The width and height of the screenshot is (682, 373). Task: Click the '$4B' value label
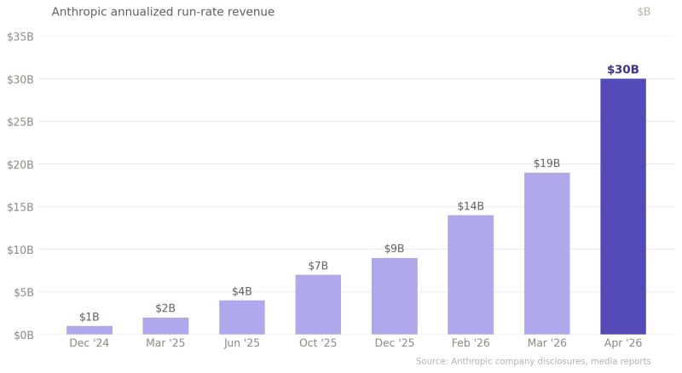pos(242,291)
